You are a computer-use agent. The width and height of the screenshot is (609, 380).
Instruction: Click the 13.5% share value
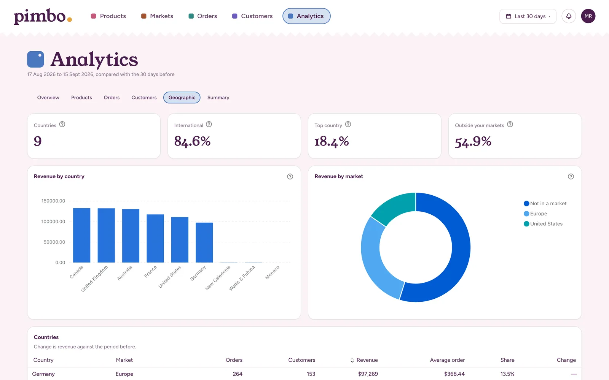507,374
